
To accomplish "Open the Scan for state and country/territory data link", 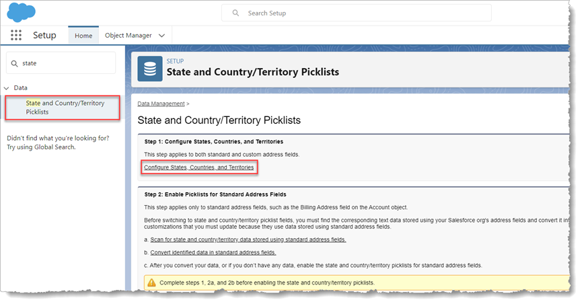I will click(248, 240).
